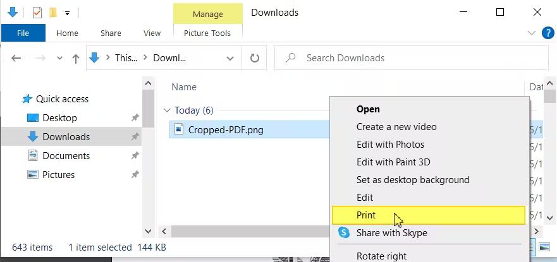Refresh the Downloads folder view
The height and width of the screenshot is (262, 557).
tap(255, 58)
